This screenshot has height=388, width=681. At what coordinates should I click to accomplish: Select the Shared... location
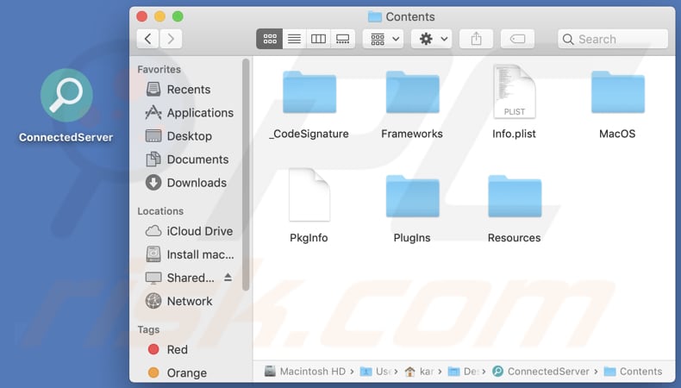pyautogui.click(x=180, y=278)
